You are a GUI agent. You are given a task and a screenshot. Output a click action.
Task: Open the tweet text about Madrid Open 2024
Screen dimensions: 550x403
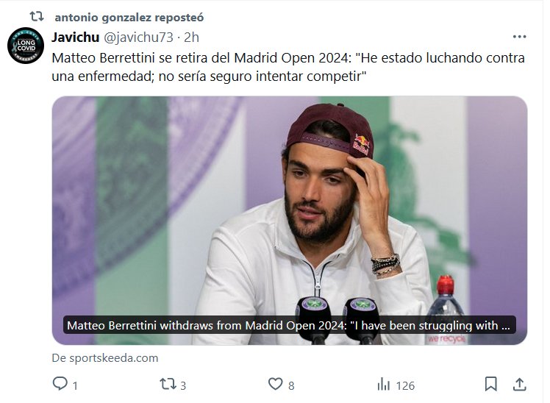(x=288, y=67)
